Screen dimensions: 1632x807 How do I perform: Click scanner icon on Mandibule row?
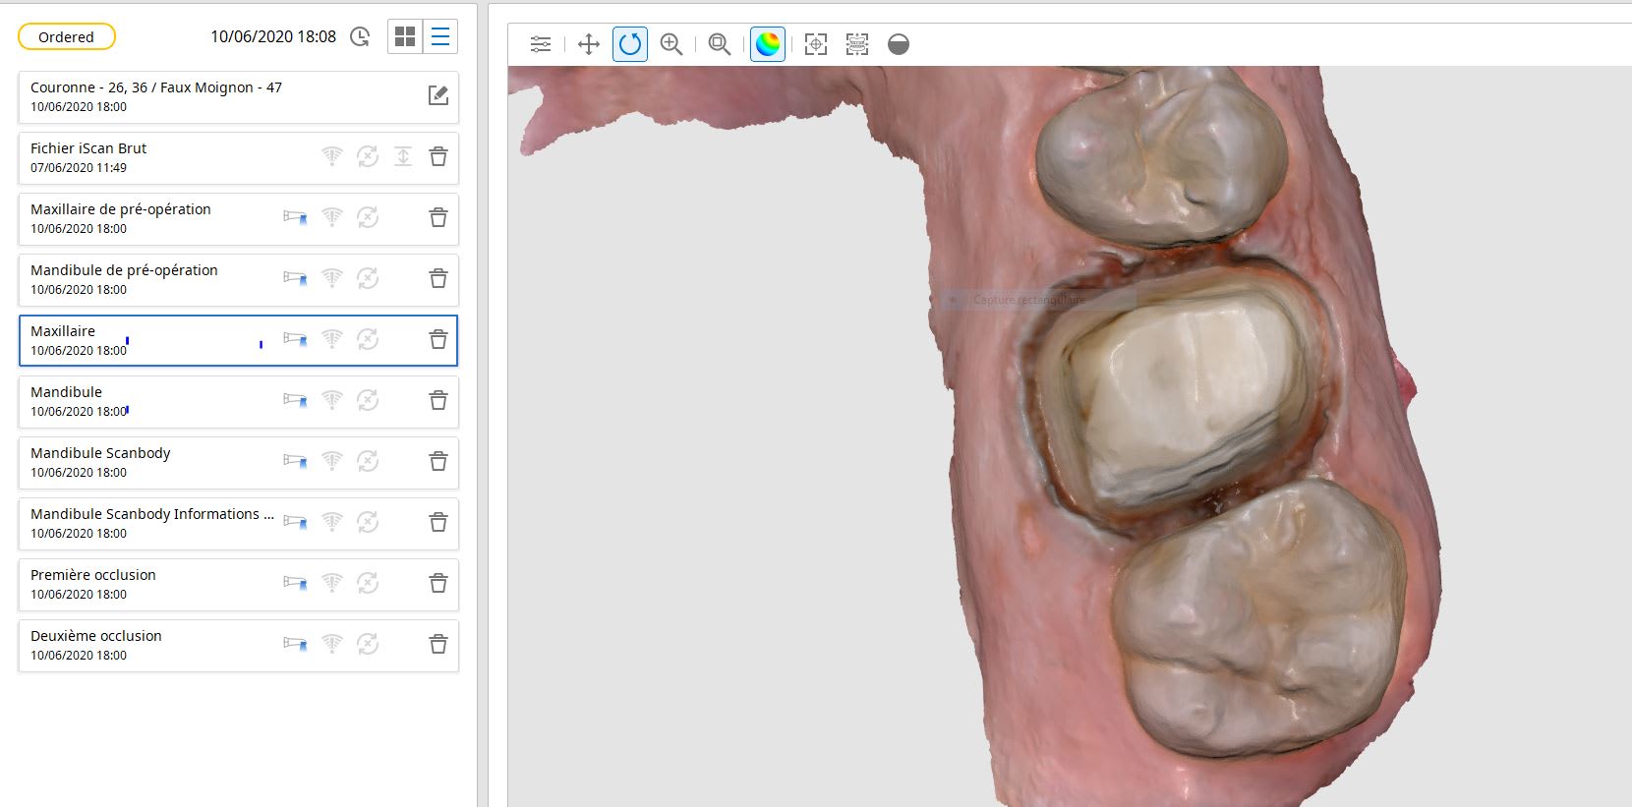[295, 401]
